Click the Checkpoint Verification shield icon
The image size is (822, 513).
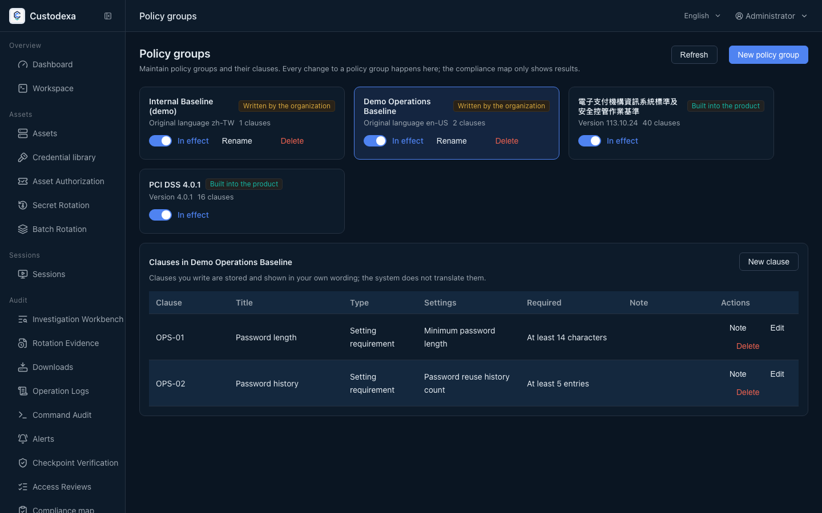click(x=23, y=463)
